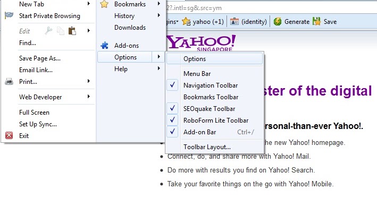Expand the Print submenu arrow
The height and width of the screenshot is (198, 377).
click(89, 81)
